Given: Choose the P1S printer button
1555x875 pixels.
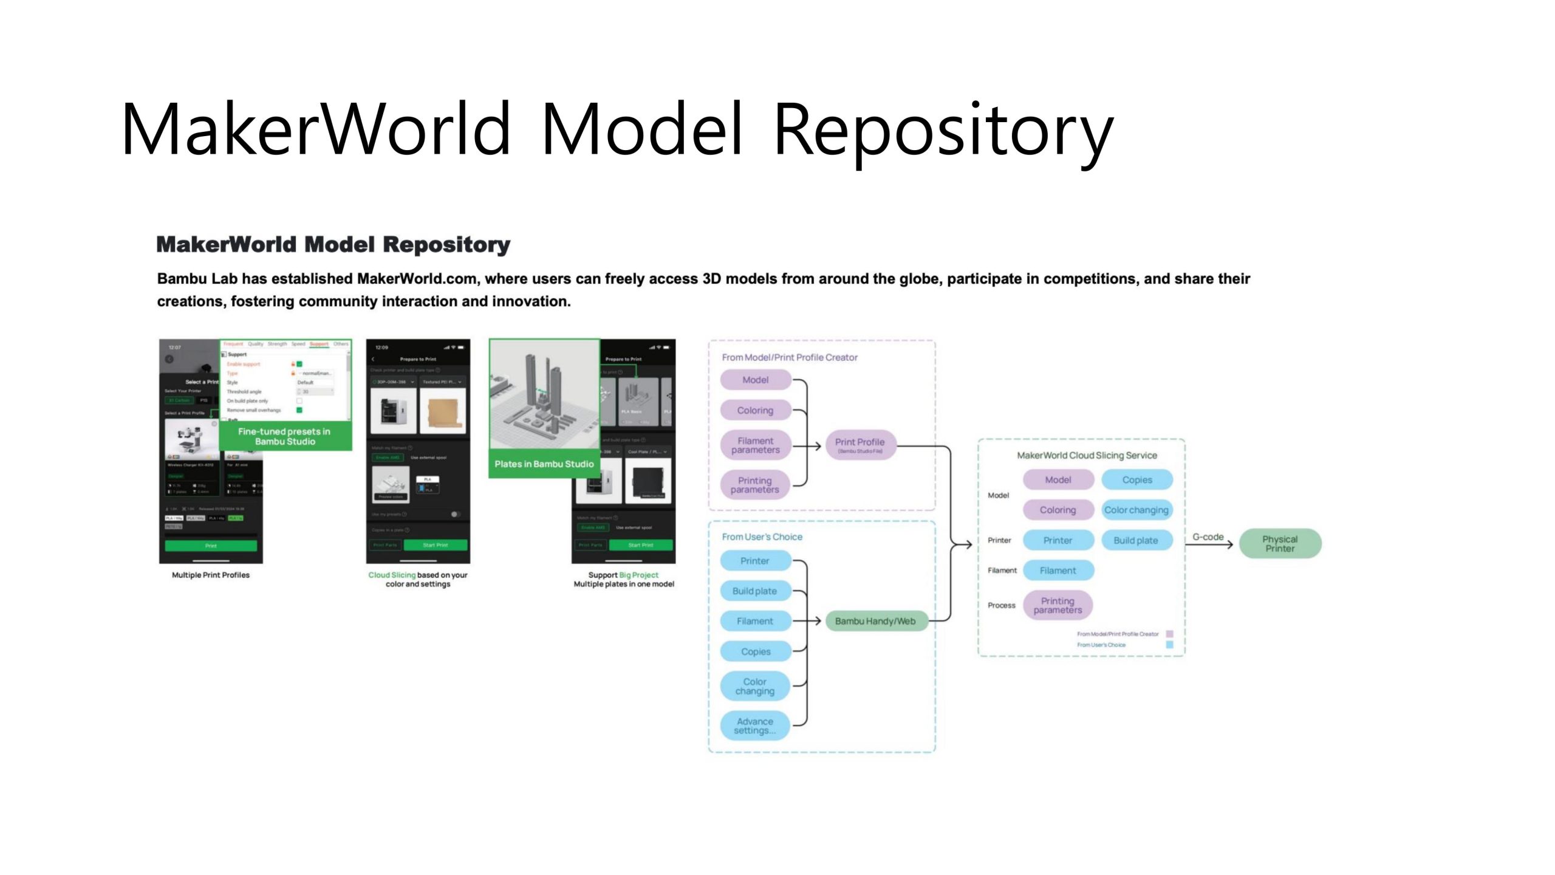Looking at the screenshot, I should click(x=204, y=400).
